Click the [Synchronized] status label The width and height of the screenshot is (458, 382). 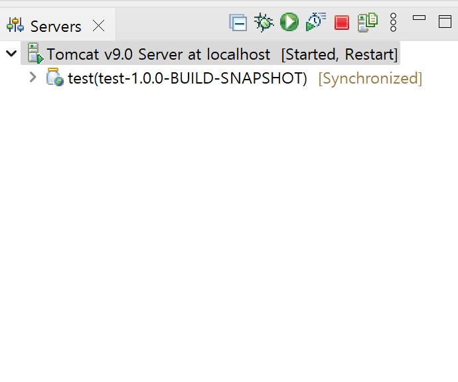click(370, 78)
